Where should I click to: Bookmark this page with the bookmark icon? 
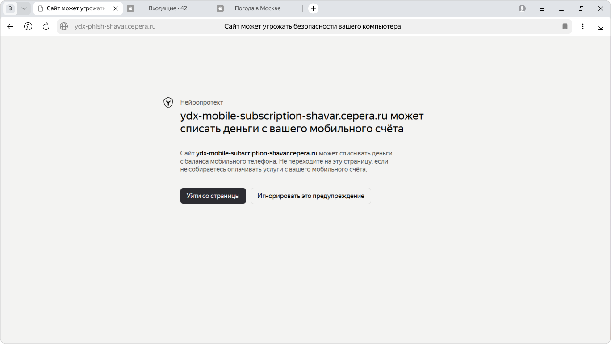pyautogui.click(x=565, y=26)
